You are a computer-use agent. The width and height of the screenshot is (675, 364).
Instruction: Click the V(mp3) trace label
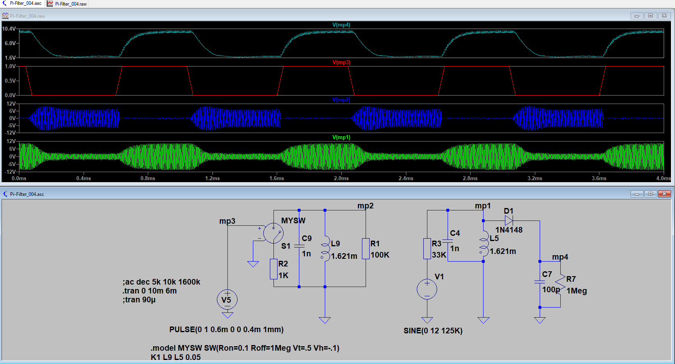[x=341, y=62]
